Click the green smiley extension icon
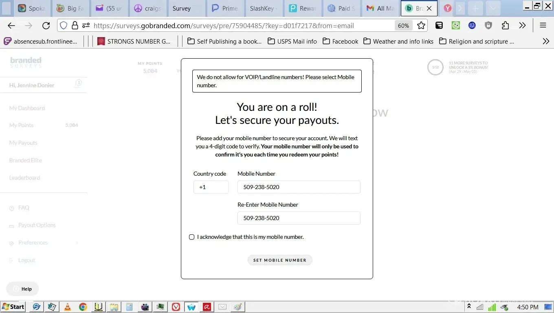 tap(456, 26)
